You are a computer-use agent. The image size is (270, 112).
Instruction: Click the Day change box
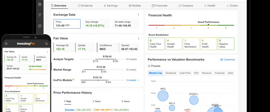(x=96, y=24)
